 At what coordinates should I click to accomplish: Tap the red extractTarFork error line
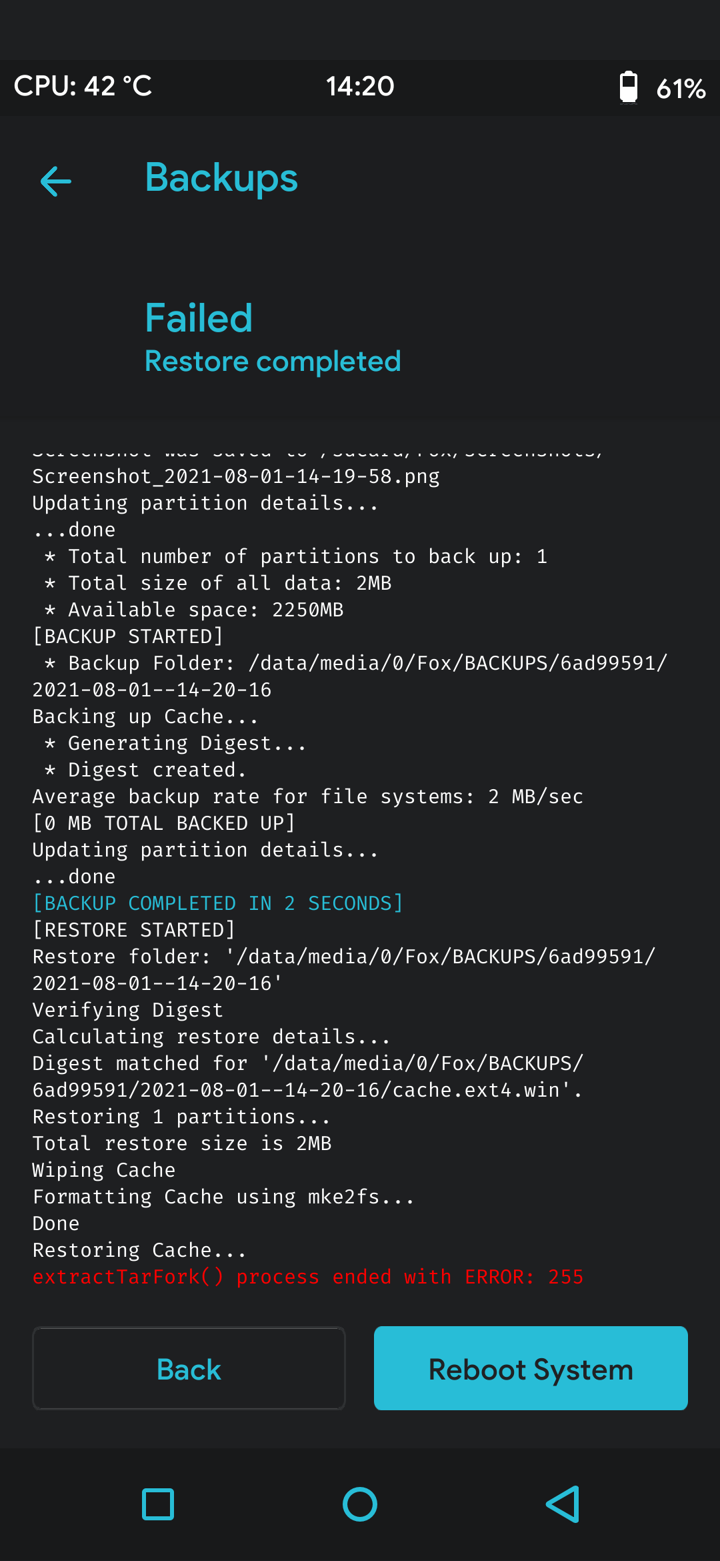(x=308, y=1277)
